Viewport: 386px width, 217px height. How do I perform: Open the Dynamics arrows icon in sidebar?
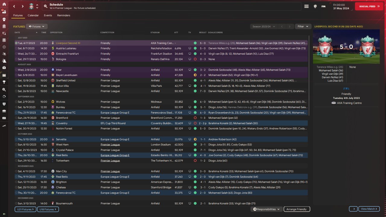pos(4,33)
